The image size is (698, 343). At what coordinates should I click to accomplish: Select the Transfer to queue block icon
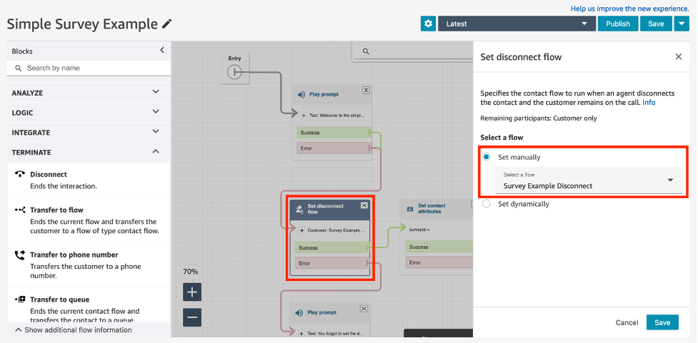tap(19, 300)
